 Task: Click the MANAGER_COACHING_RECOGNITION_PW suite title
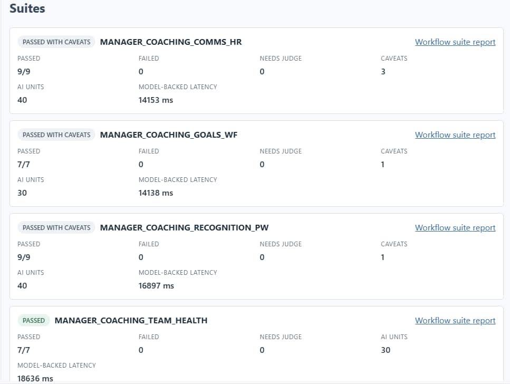click(x=184, y=227)
